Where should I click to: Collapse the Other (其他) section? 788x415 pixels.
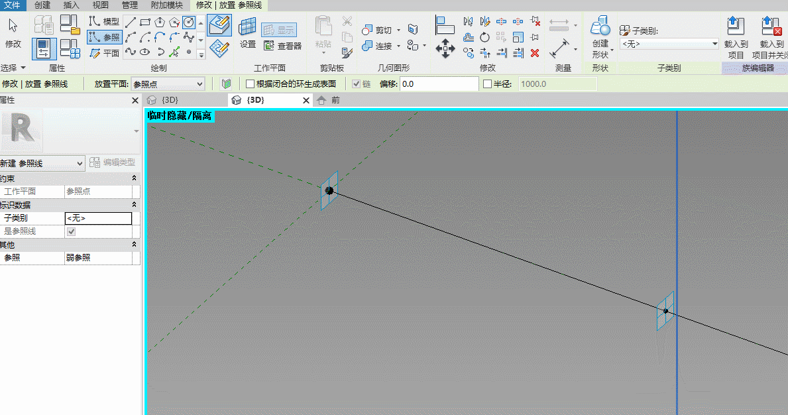point(134,245)
